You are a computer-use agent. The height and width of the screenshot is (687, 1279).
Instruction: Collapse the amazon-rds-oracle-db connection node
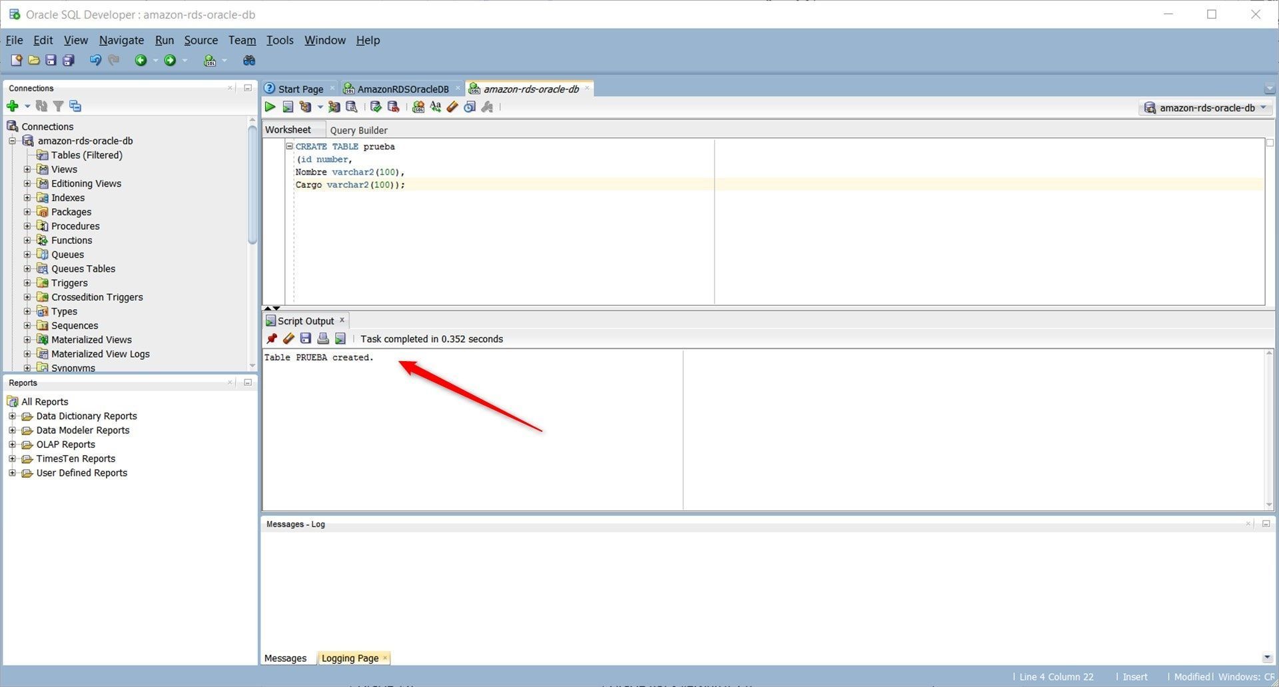point(12,141)
